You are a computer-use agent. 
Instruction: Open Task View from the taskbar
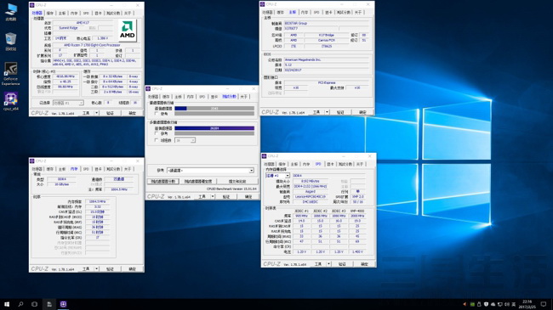point(34,304)
